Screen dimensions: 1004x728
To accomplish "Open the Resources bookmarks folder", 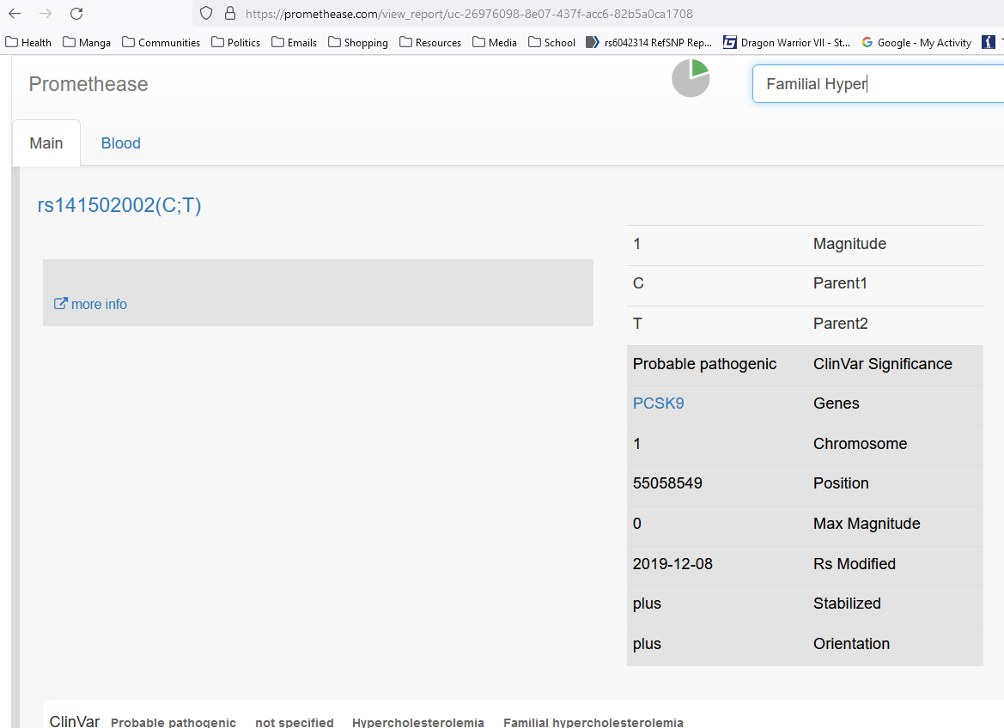I will click(430, 42).
